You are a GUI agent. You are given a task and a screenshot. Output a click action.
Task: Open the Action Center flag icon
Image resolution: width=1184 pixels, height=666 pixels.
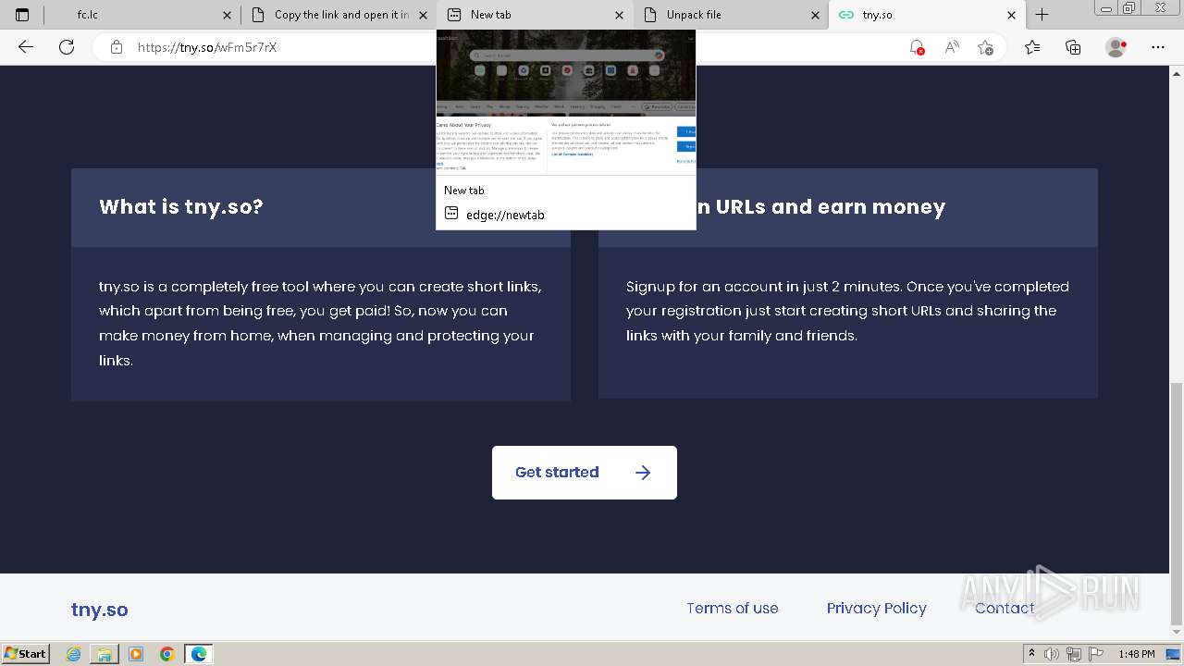pos(1095,654)
